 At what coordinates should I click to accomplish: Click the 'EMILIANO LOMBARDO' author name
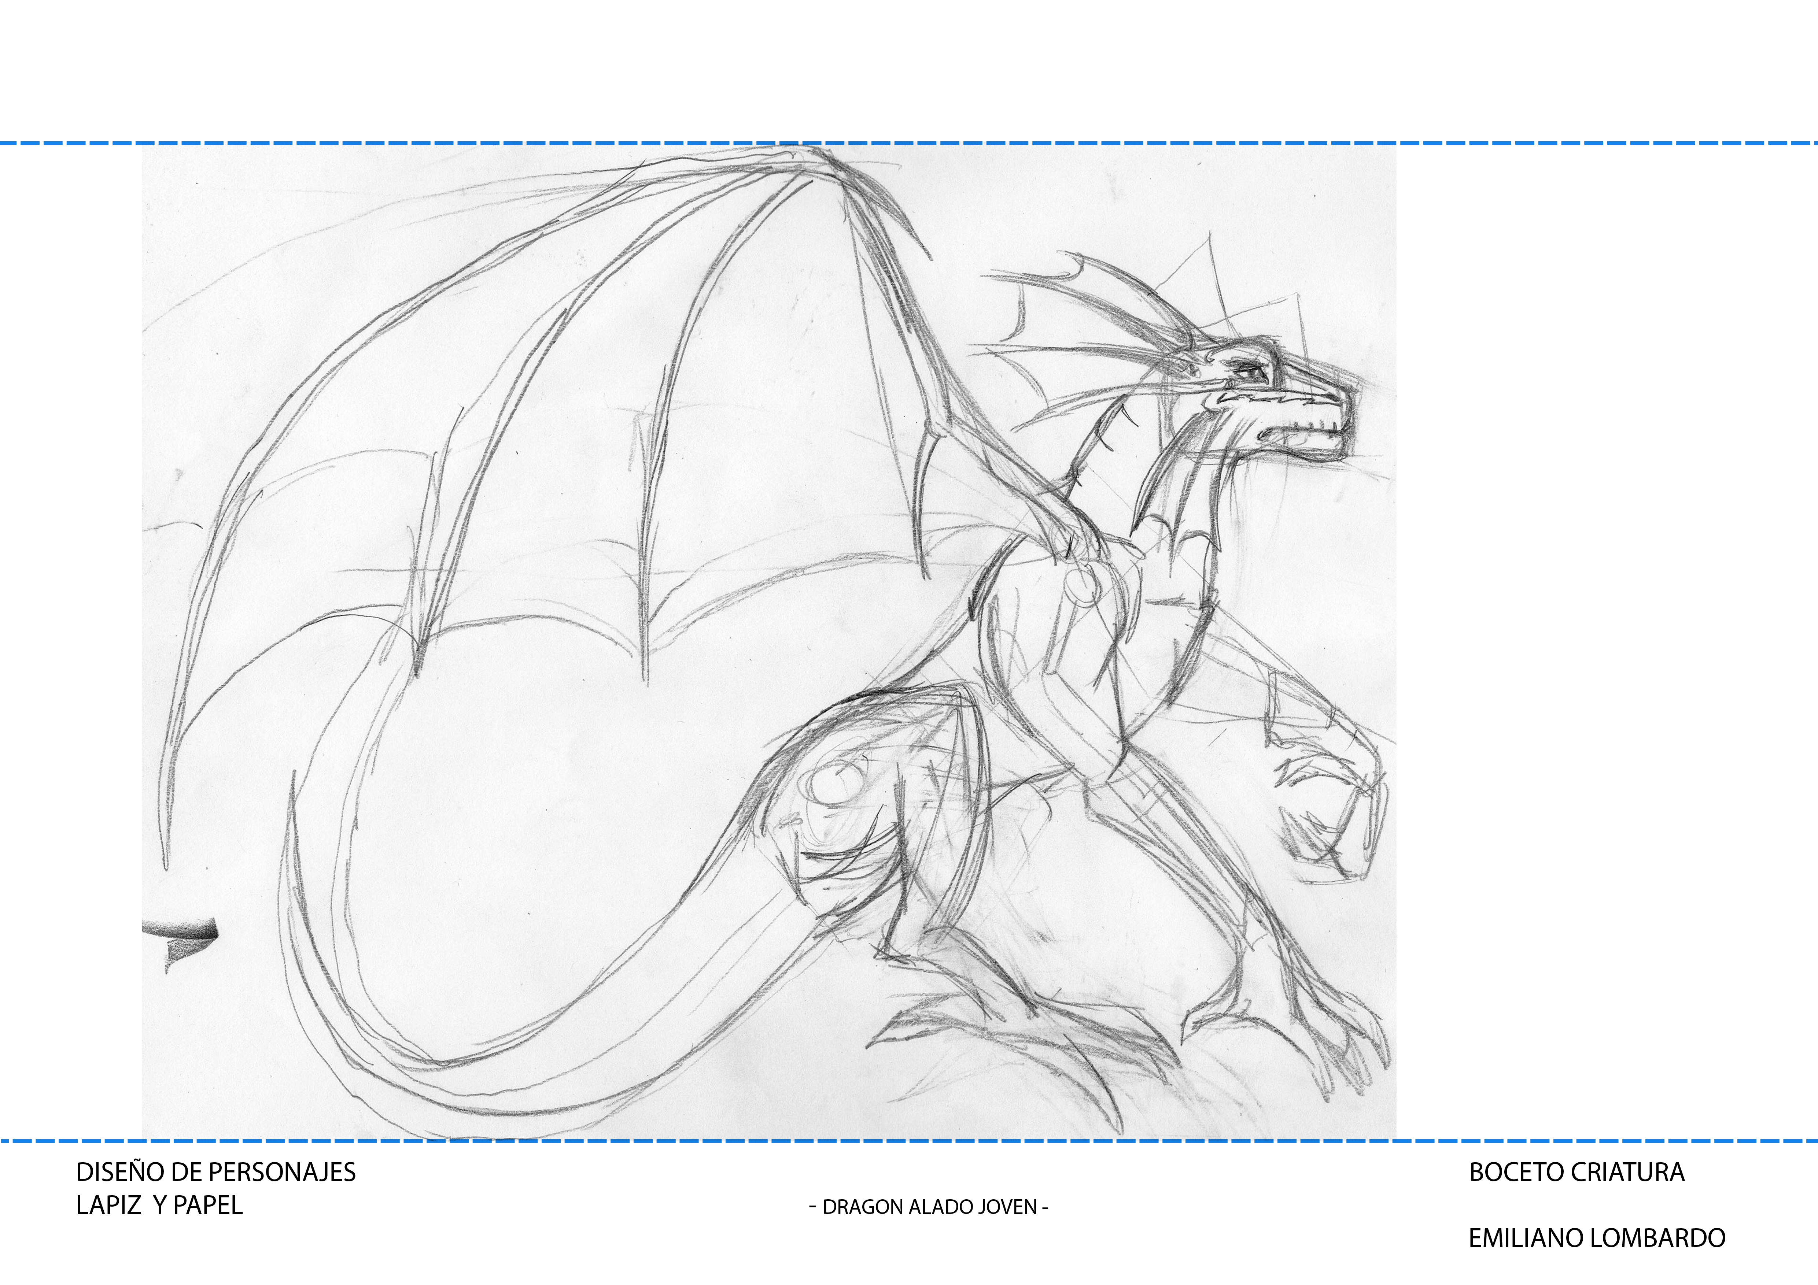tap(1596, 1238)
